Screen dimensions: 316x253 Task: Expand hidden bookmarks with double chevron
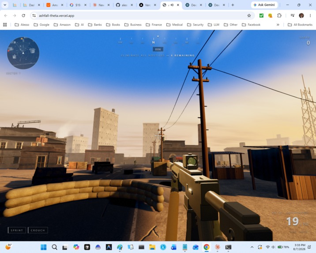[278, 25]
